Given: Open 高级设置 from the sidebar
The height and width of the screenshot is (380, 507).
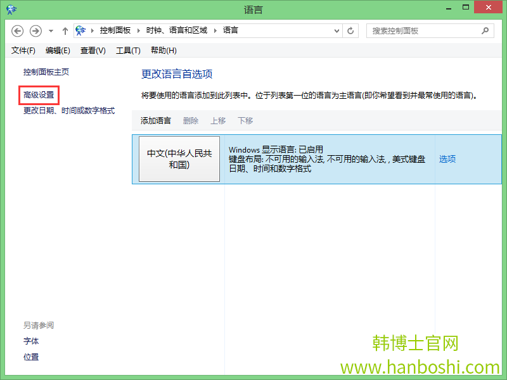Looking at the screenshot, I should [x=38, y=94].
